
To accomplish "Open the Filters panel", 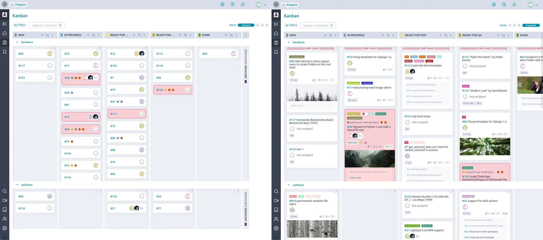I will 20,25.
